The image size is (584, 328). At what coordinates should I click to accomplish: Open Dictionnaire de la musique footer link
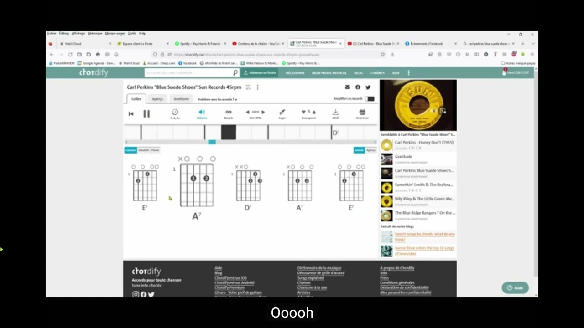click(319, 268)
